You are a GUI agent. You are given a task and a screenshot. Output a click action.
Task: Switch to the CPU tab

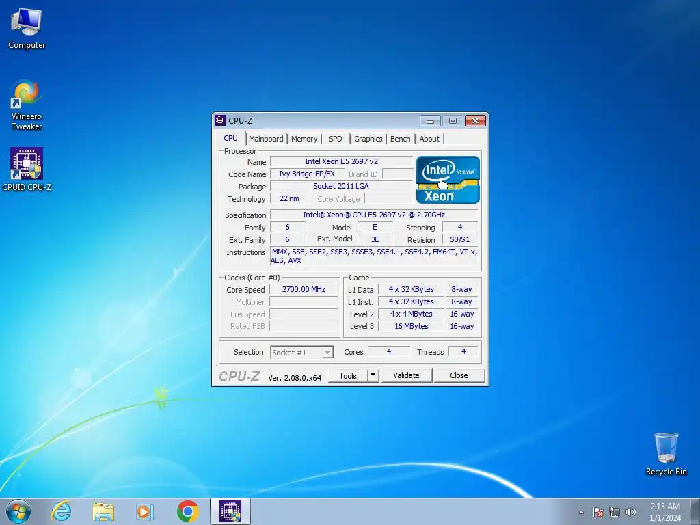(x=230, y=138)
